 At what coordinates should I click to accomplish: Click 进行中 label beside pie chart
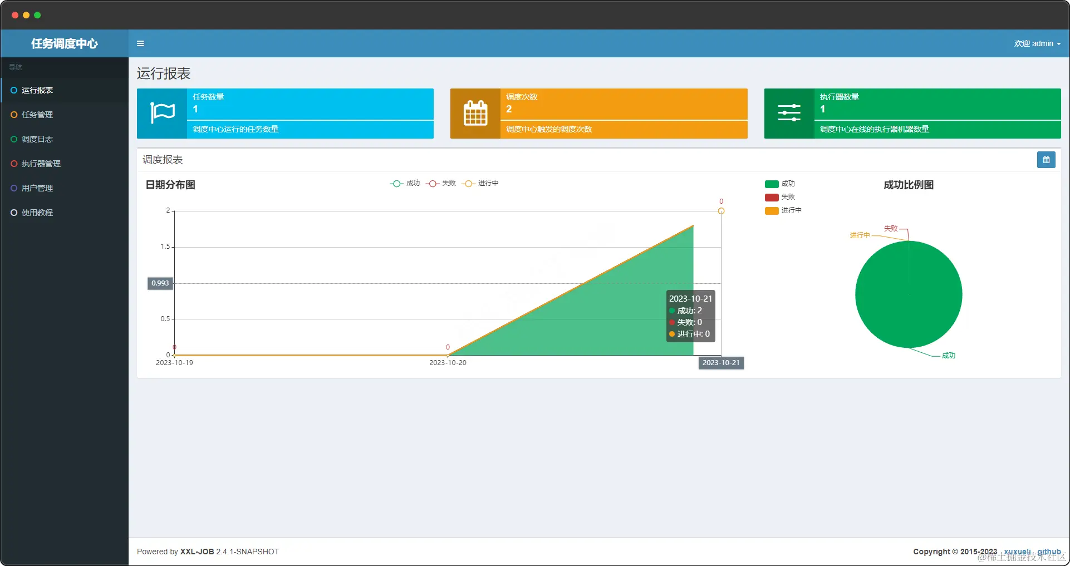860,235
